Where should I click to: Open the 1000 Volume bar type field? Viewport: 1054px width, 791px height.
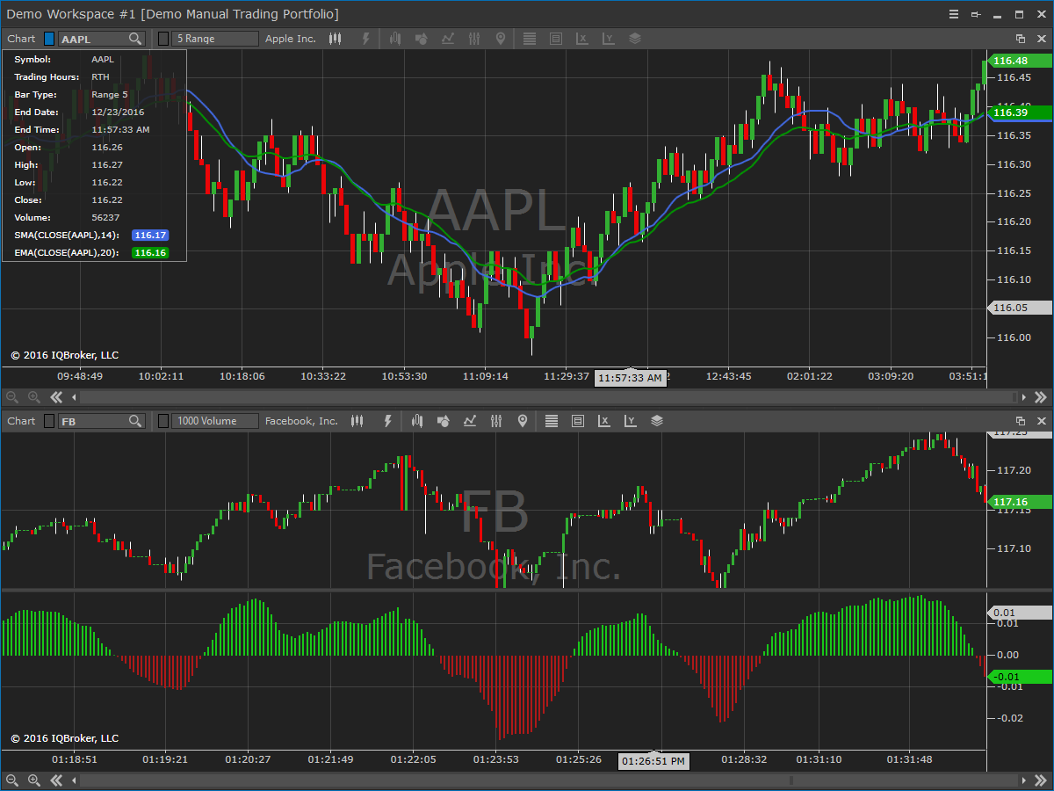(x=215, y=421)
